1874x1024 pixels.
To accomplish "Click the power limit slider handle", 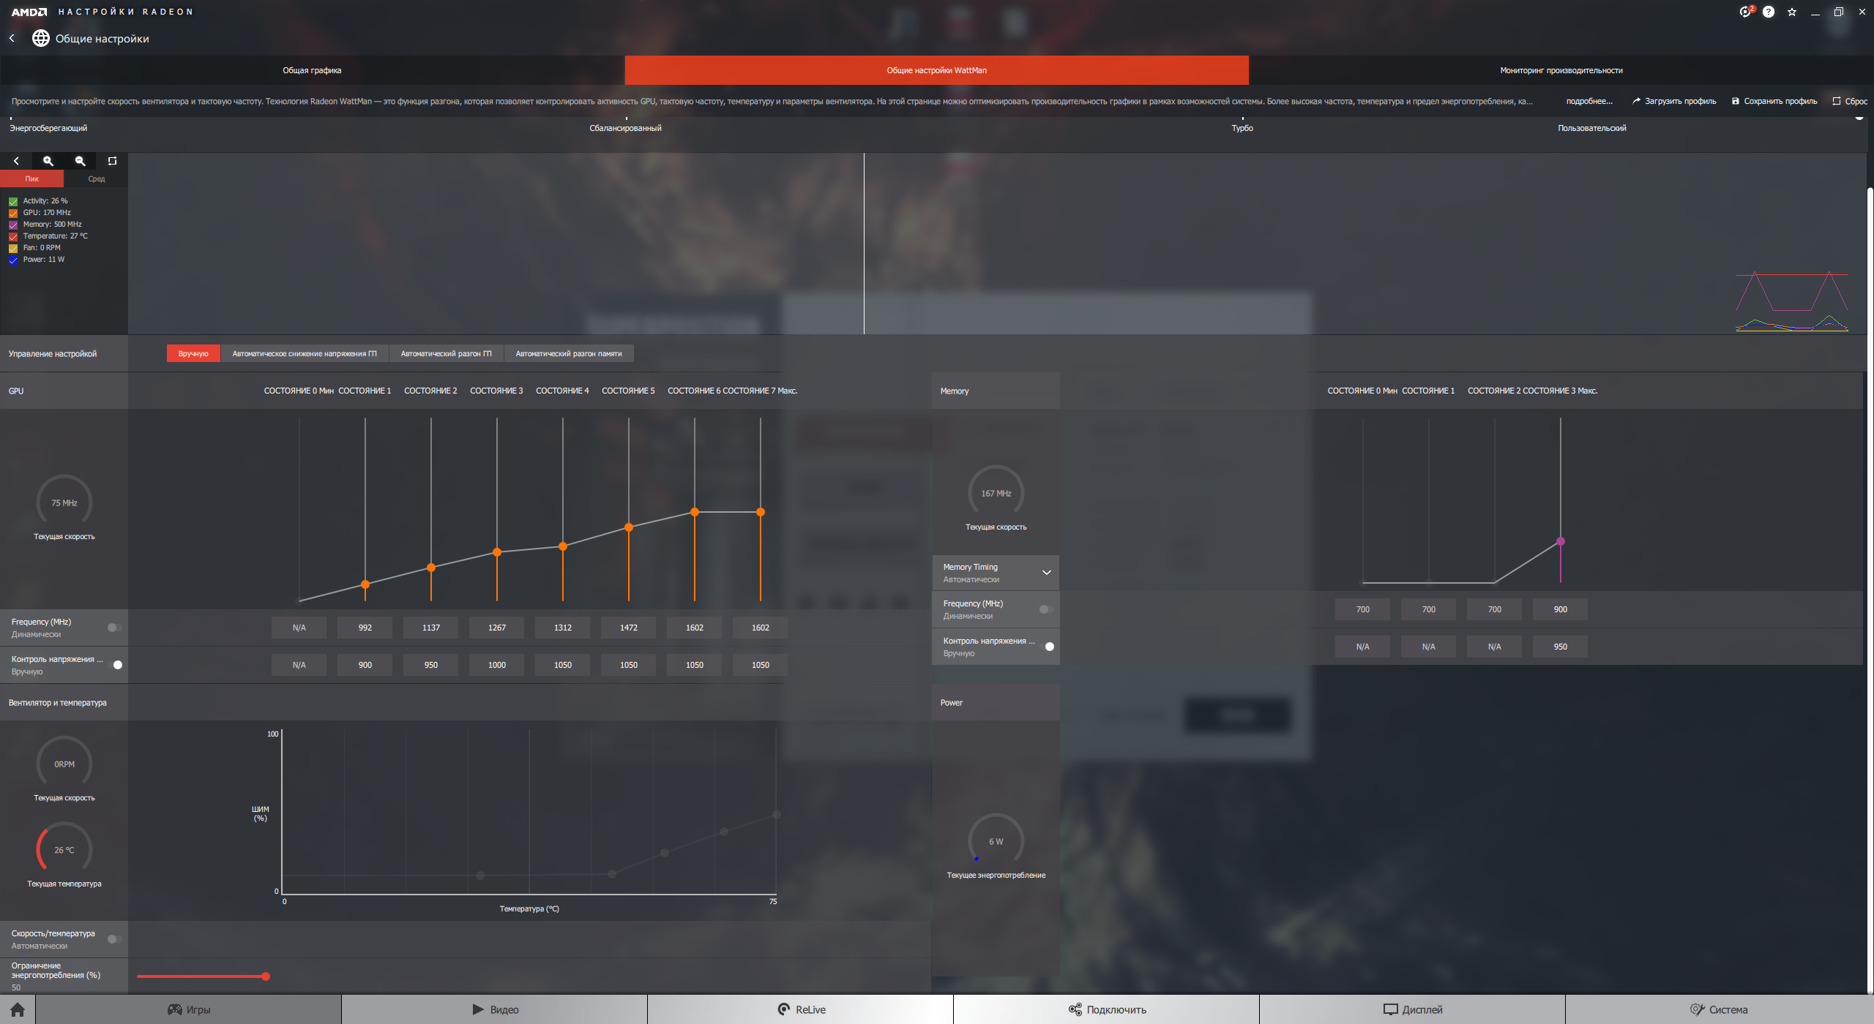I will pyautogui.click(x=266, y=976).
